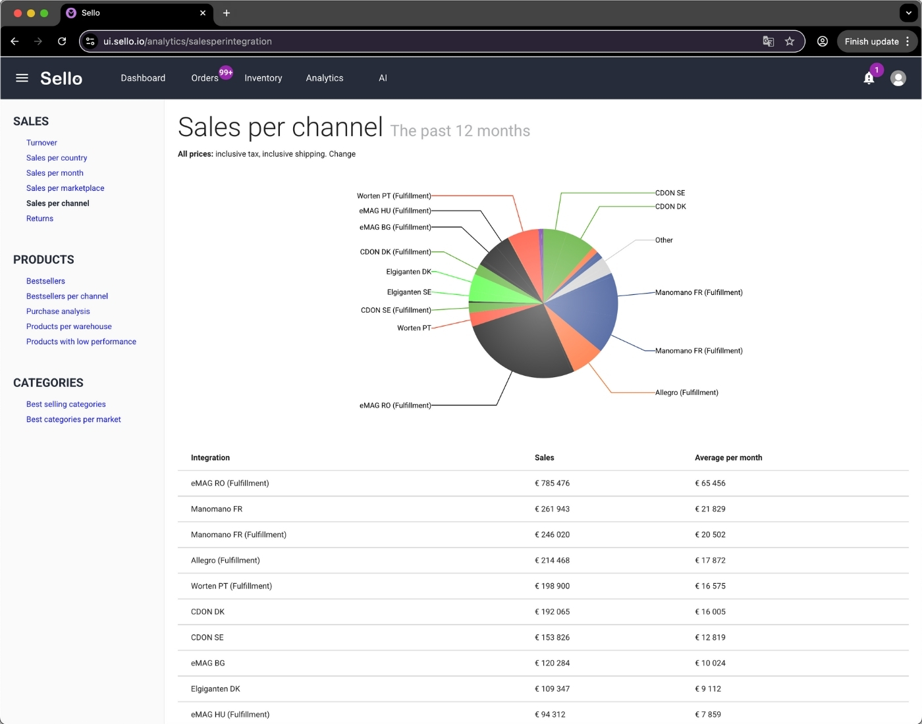Expand the window chevron at top right

[x=908, y=13]
